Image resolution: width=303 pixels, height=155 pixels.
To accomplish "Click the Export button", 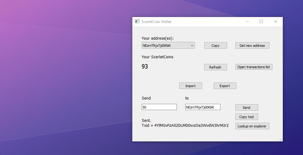I will pos(225,86).
